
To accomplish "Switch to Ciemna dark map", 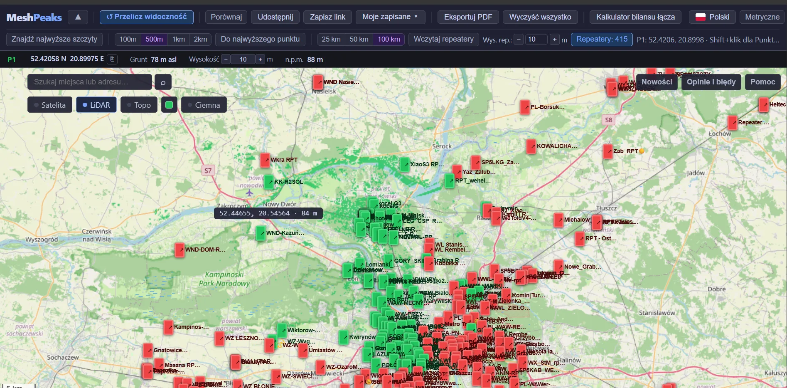I will [204, 105].
